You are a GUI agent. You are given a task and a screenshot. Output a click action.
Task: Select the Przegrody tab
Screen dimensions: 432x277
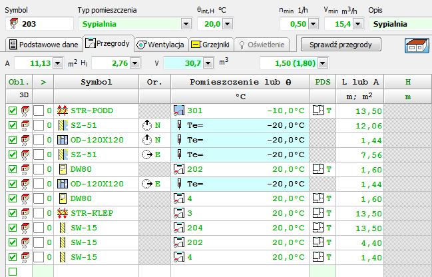pyautogui.click(x=108, y=43)
